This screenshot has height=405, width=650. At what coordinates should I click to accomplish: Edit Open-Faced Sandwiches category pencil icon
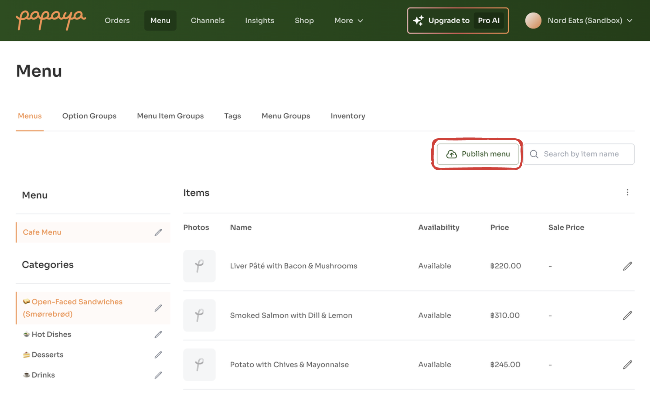pyautogui.click(x=158, y=308)
